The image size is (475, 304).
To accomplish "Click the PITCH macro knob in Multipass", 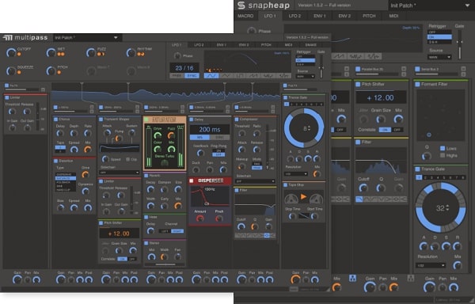I will (51, 70).
